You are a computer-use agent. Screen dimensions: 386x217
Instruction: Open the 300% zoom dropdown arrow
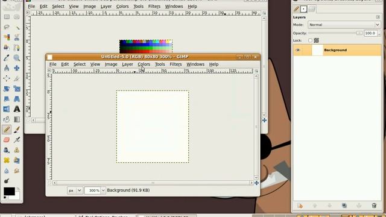click(103, 190)
